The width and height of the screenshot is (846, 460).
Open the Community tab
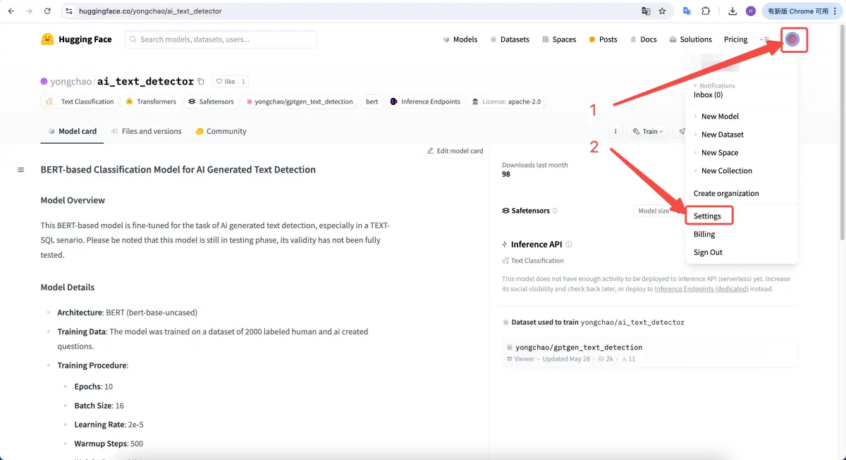coord(221,131)
